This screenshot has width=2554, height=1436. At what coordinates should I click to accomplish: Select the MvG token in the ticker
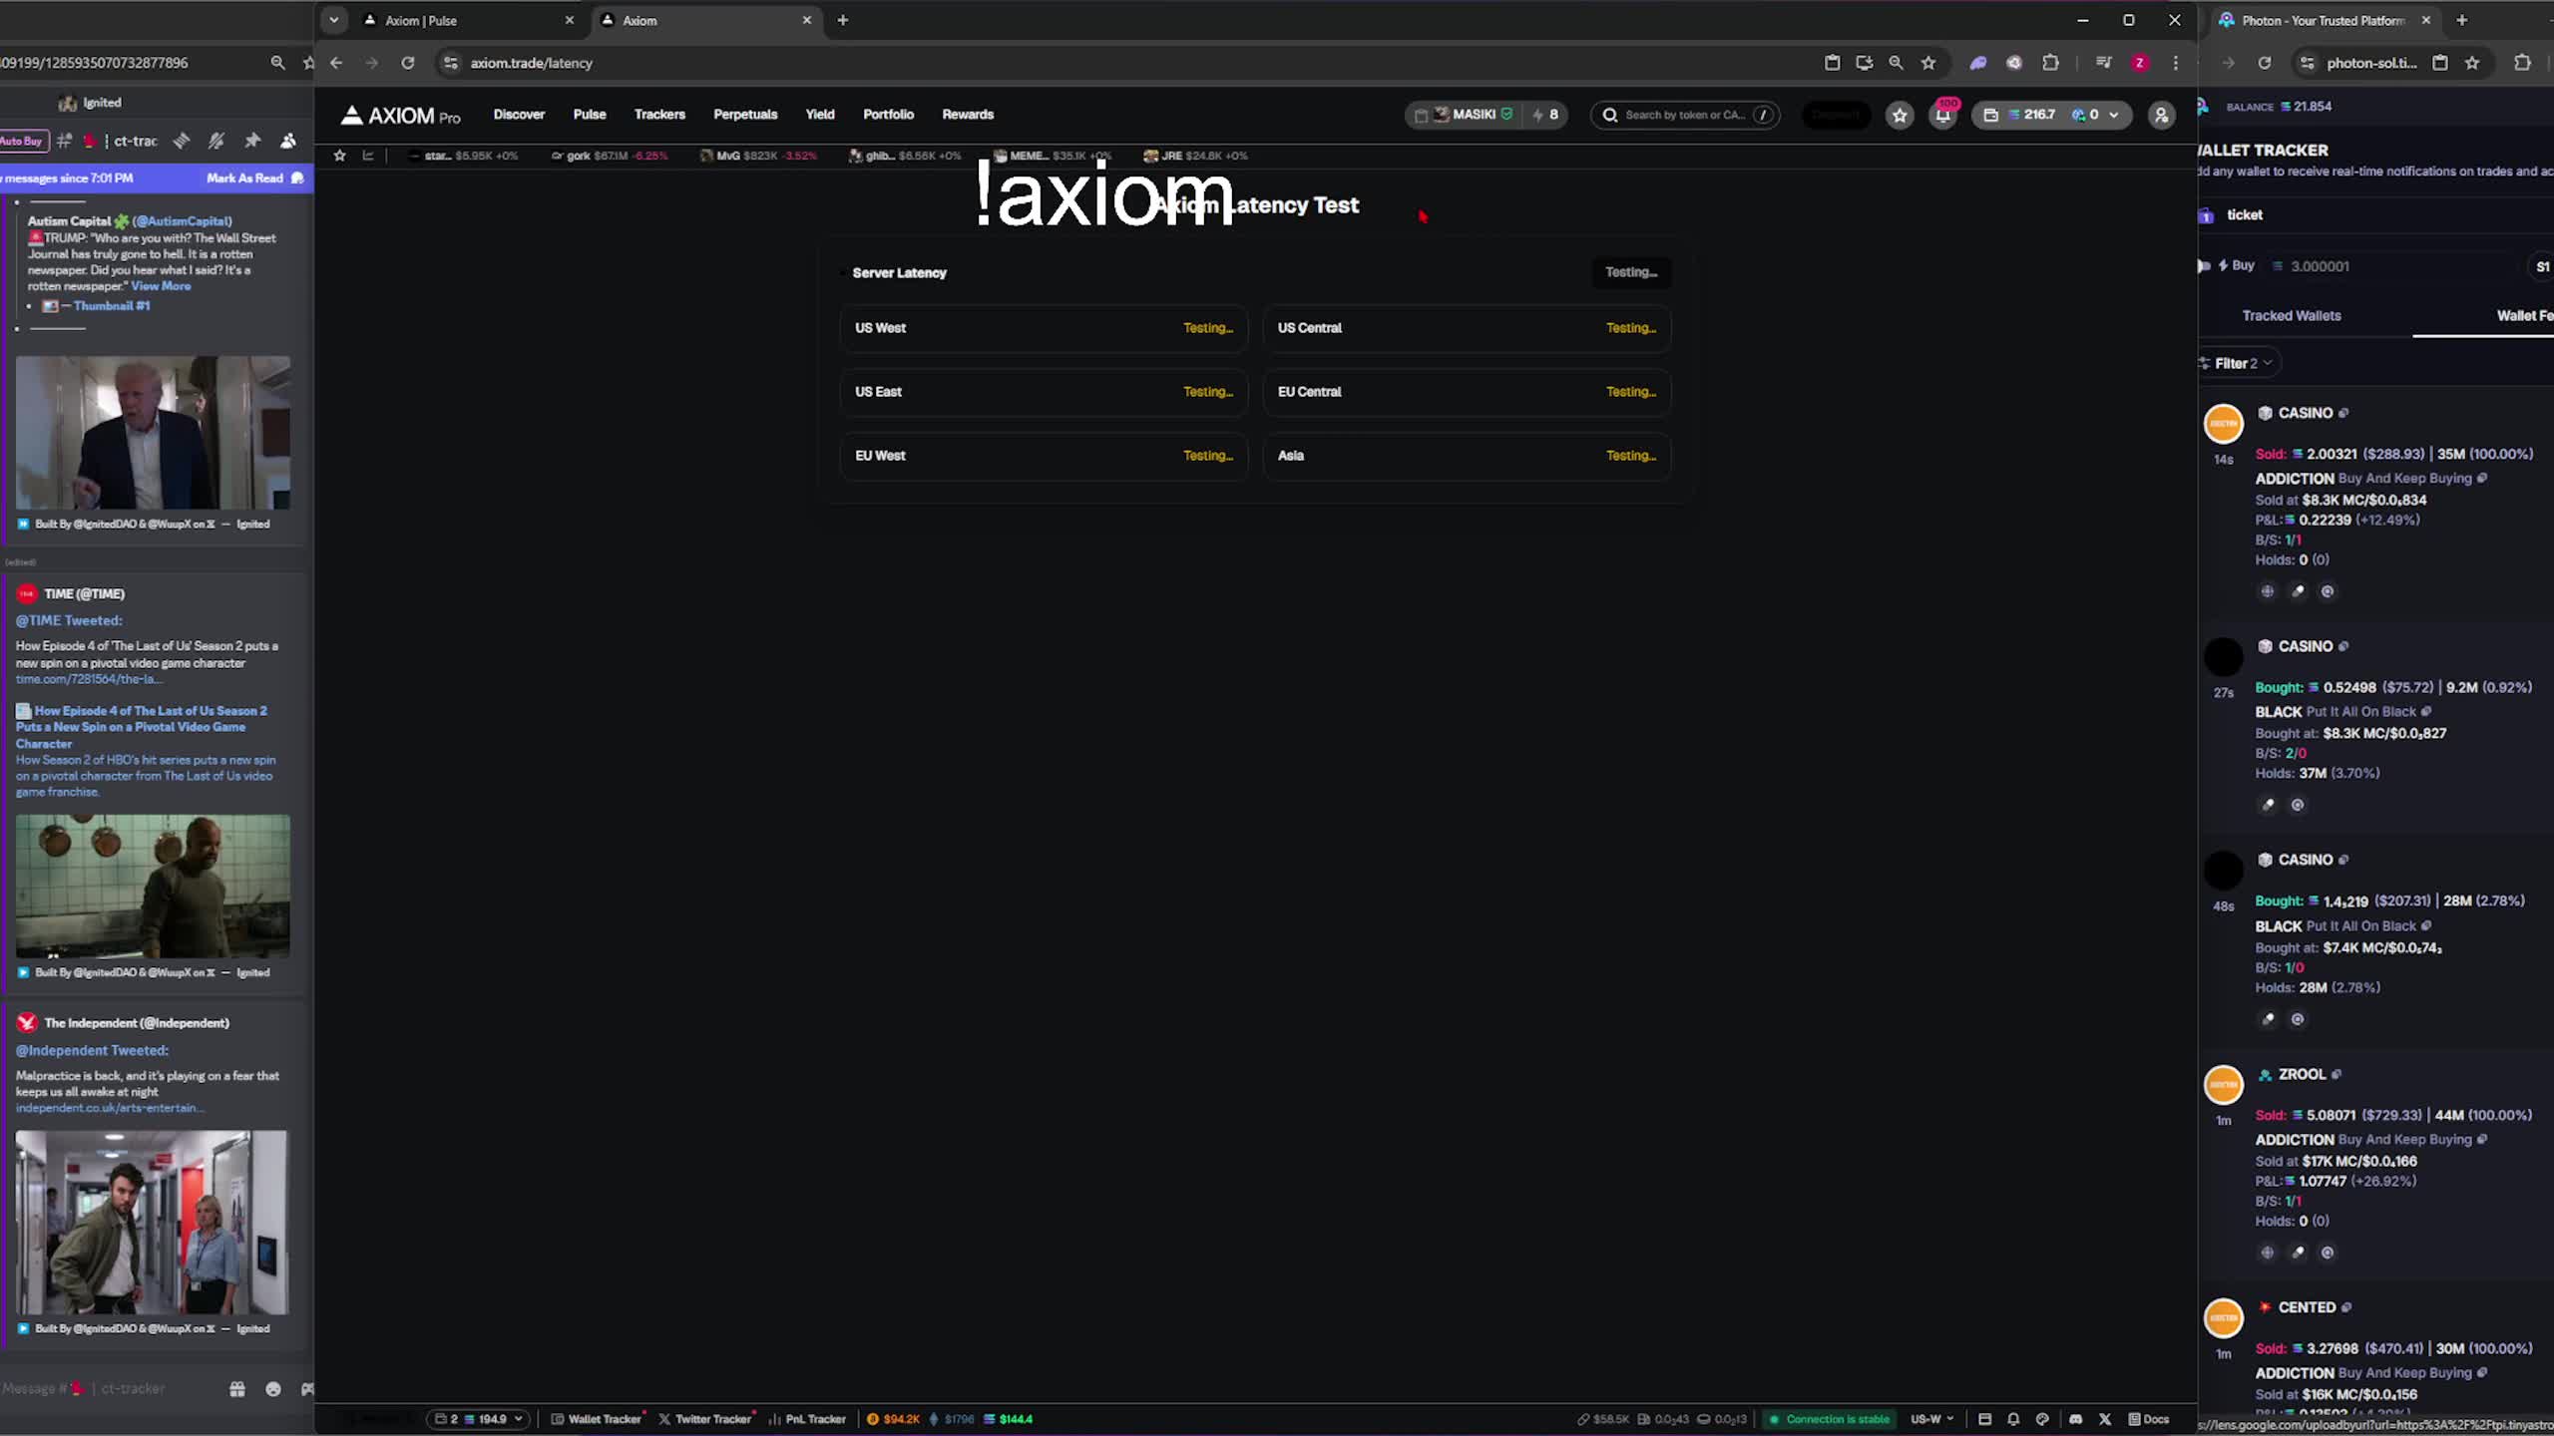click(x=758, y=156)
